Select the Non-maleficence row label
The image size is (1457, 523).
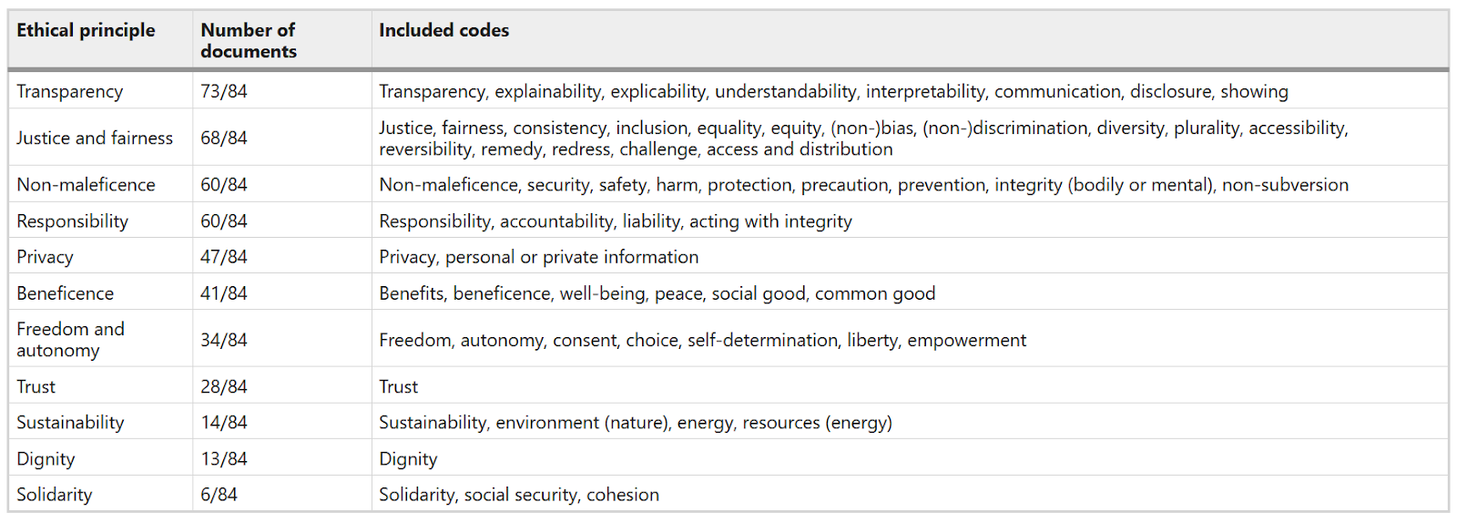86,184
